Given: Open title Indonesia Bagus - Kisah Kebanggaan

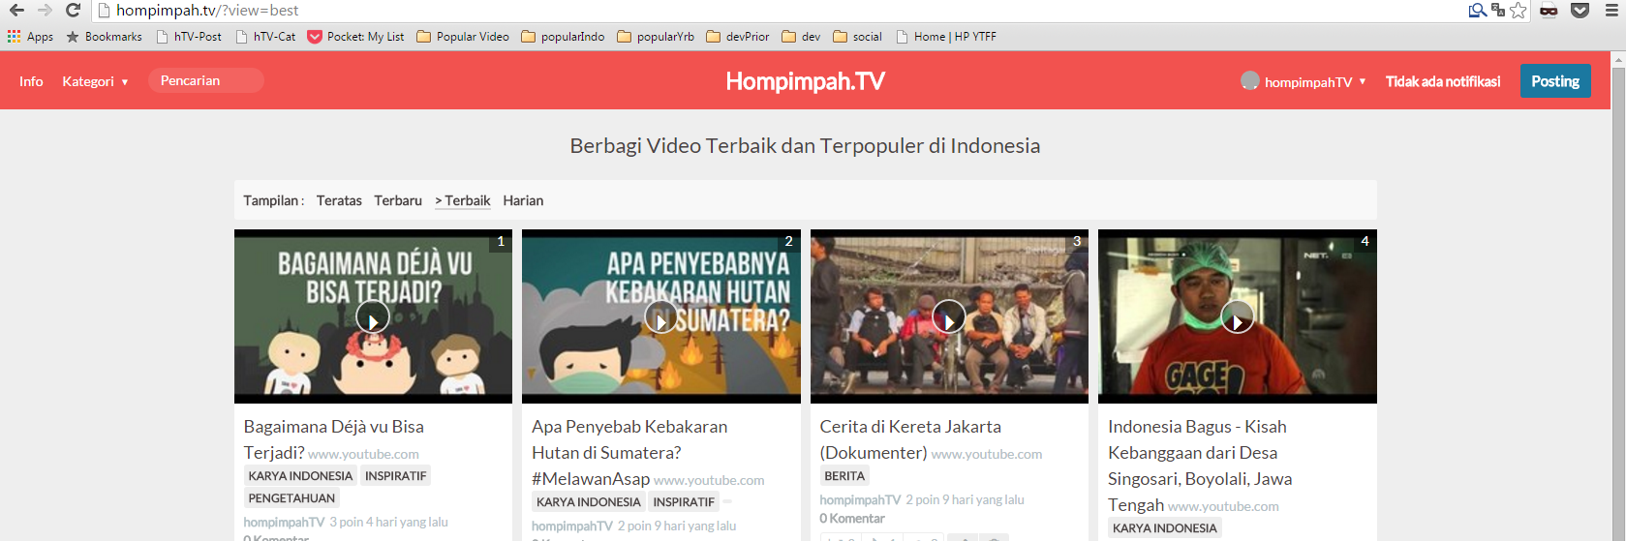Looking at the screenshot, I should tap(1200, 466).
